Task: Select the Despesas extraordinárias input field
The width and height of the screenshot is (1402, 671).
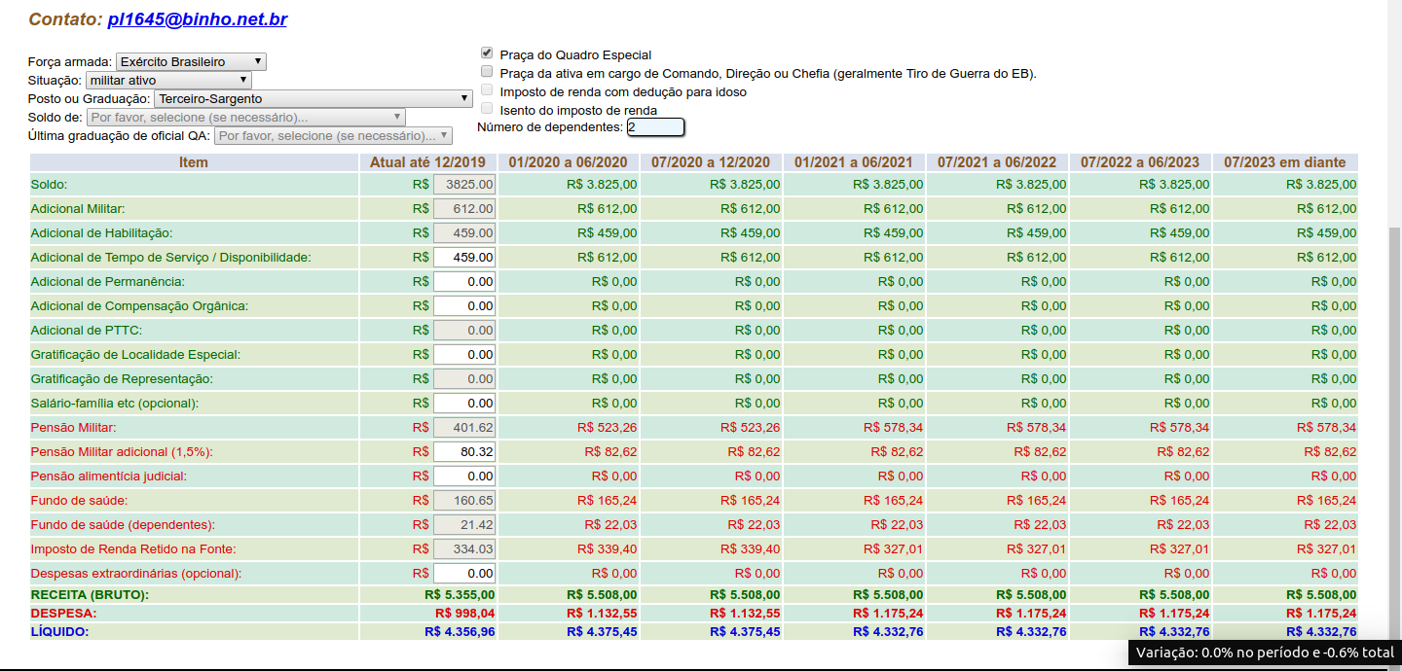Action: click(464, 574)
